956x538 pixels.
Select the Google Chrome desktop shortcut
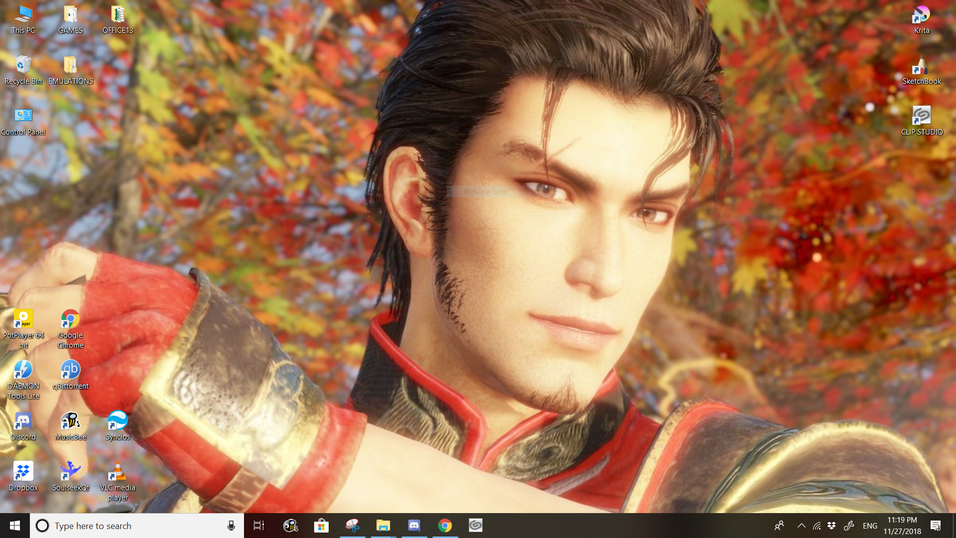[x=70, y=329]
